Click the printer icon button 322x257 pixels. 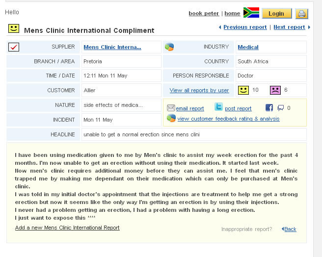click(302, 14)
